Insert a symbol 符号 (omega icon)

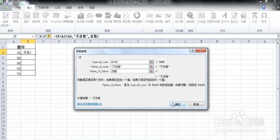point(264,18)
